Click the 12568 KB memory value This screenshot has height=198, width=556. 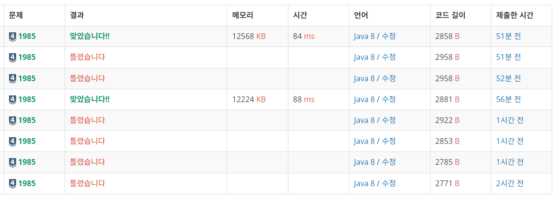coord(249,36)
